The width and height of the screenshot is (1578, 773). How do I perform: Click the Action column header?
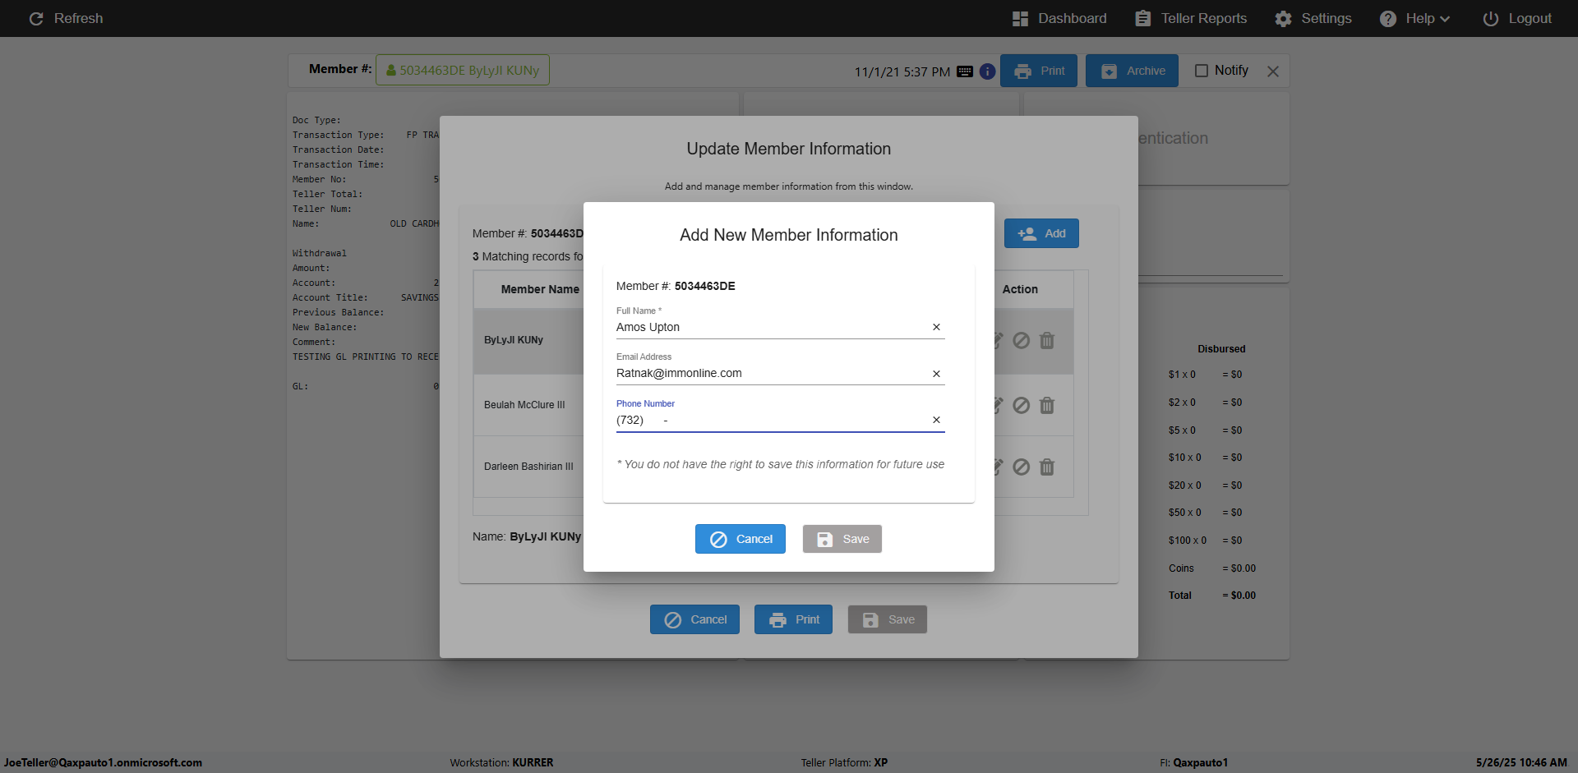[x=1020, y=289]
